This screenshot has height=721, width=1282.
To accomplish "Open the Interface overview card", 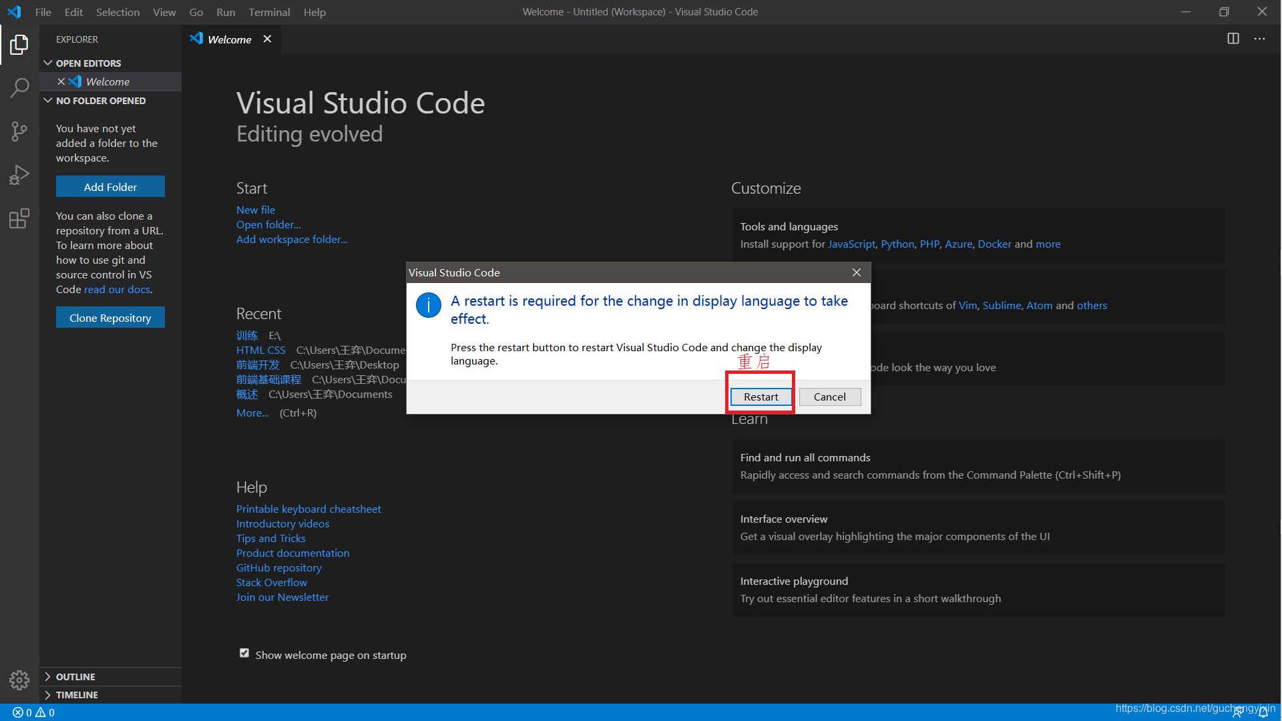I will click(x=978, y=527).
